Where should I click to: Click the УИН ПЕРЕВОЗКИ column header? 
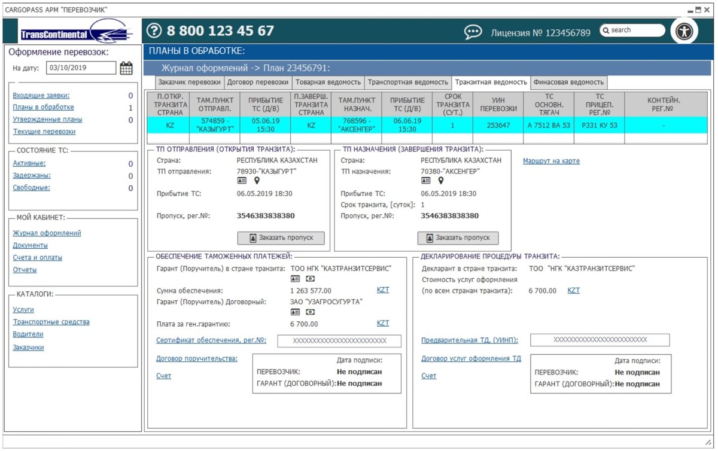(498, 104)
